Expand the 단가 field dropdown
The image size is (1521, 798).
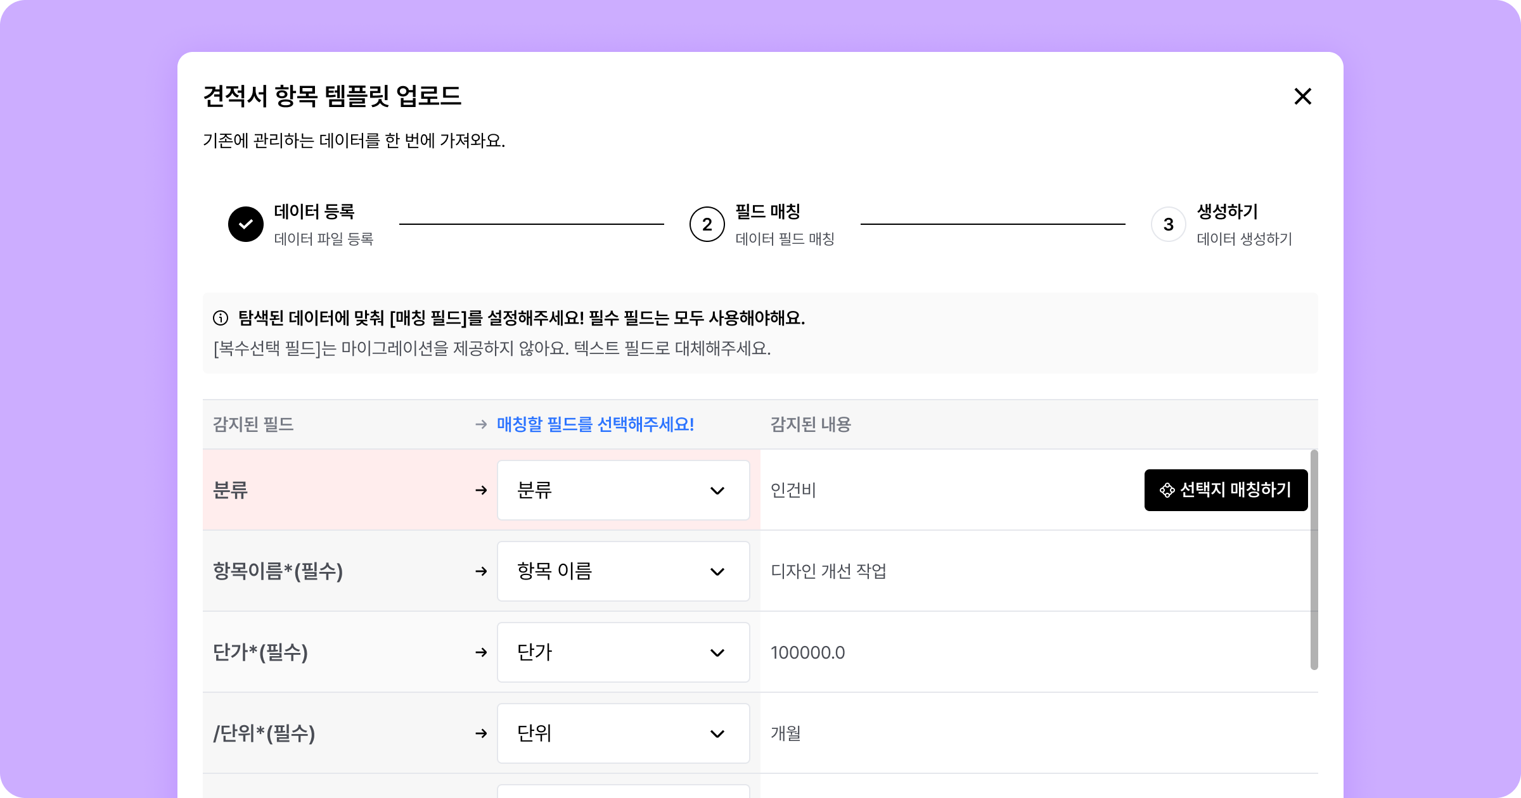coord(623,652)
